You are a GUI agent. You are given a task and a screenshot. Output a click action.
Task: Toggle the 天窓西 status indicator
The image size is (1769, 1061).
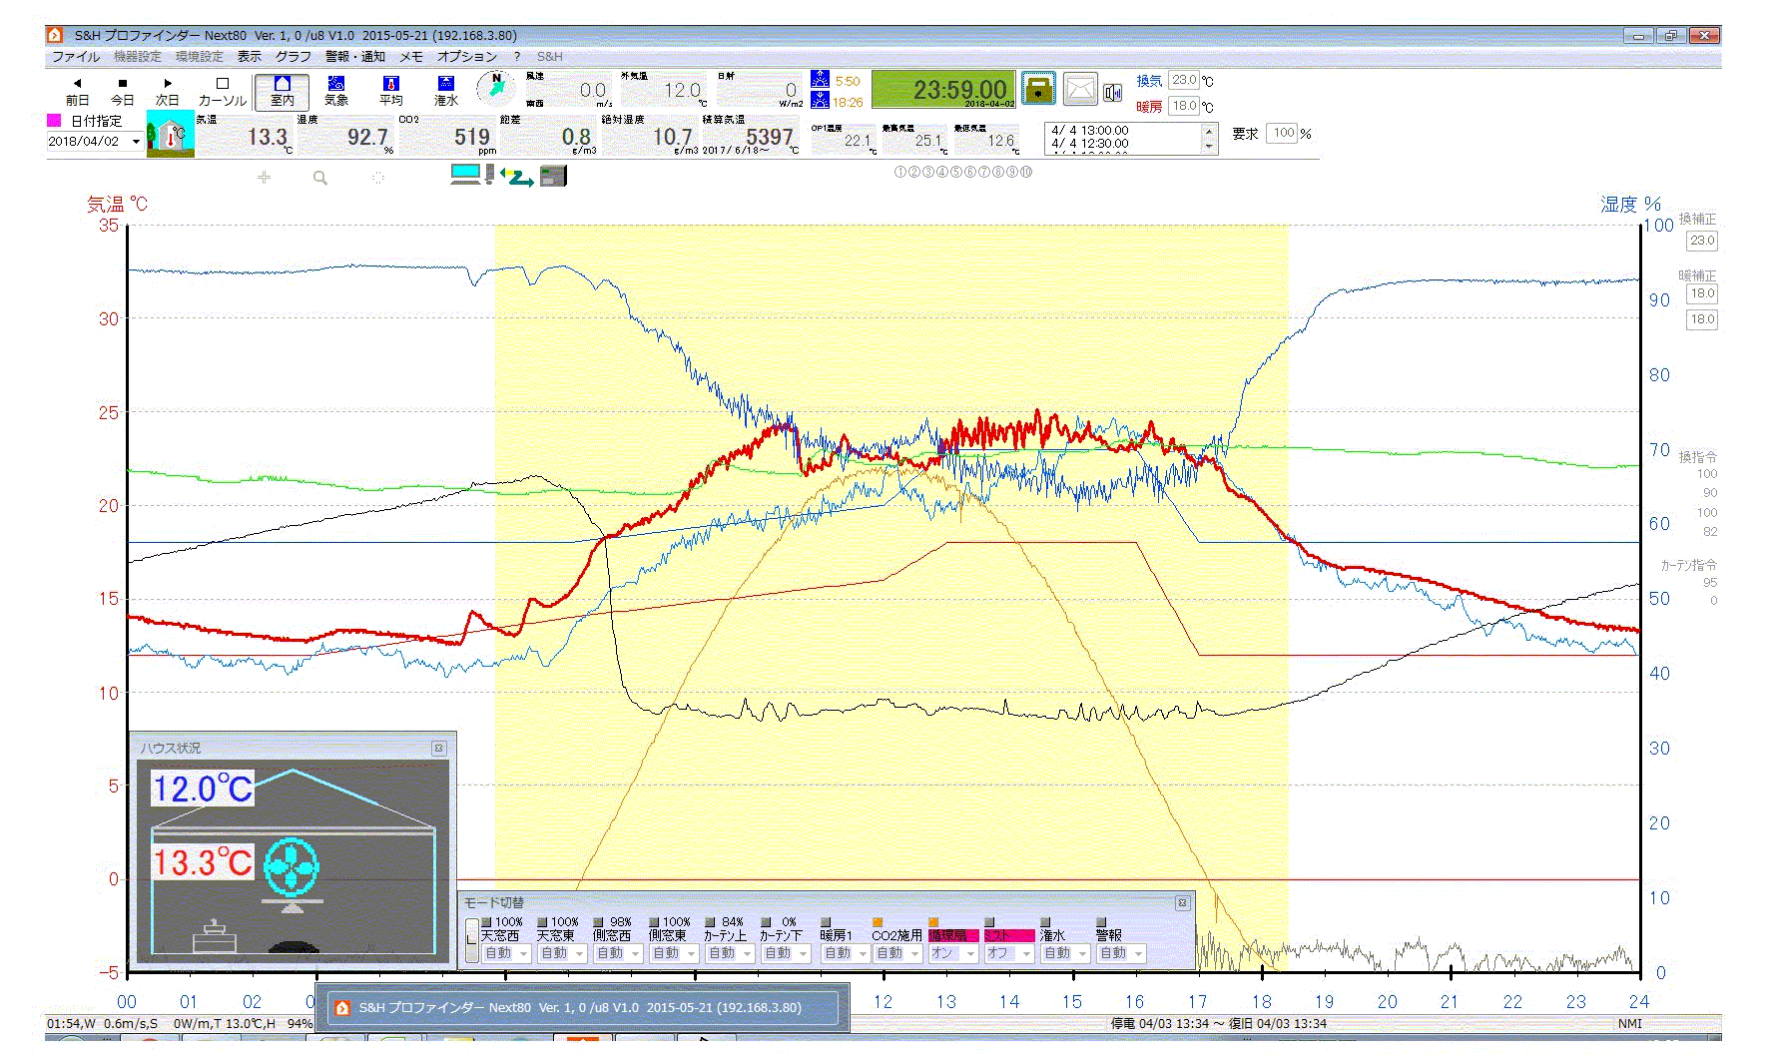pos(486,922)
